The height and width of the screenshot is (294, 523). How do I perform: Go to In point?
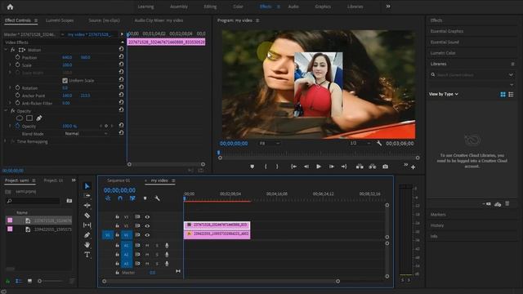point(293,167)
